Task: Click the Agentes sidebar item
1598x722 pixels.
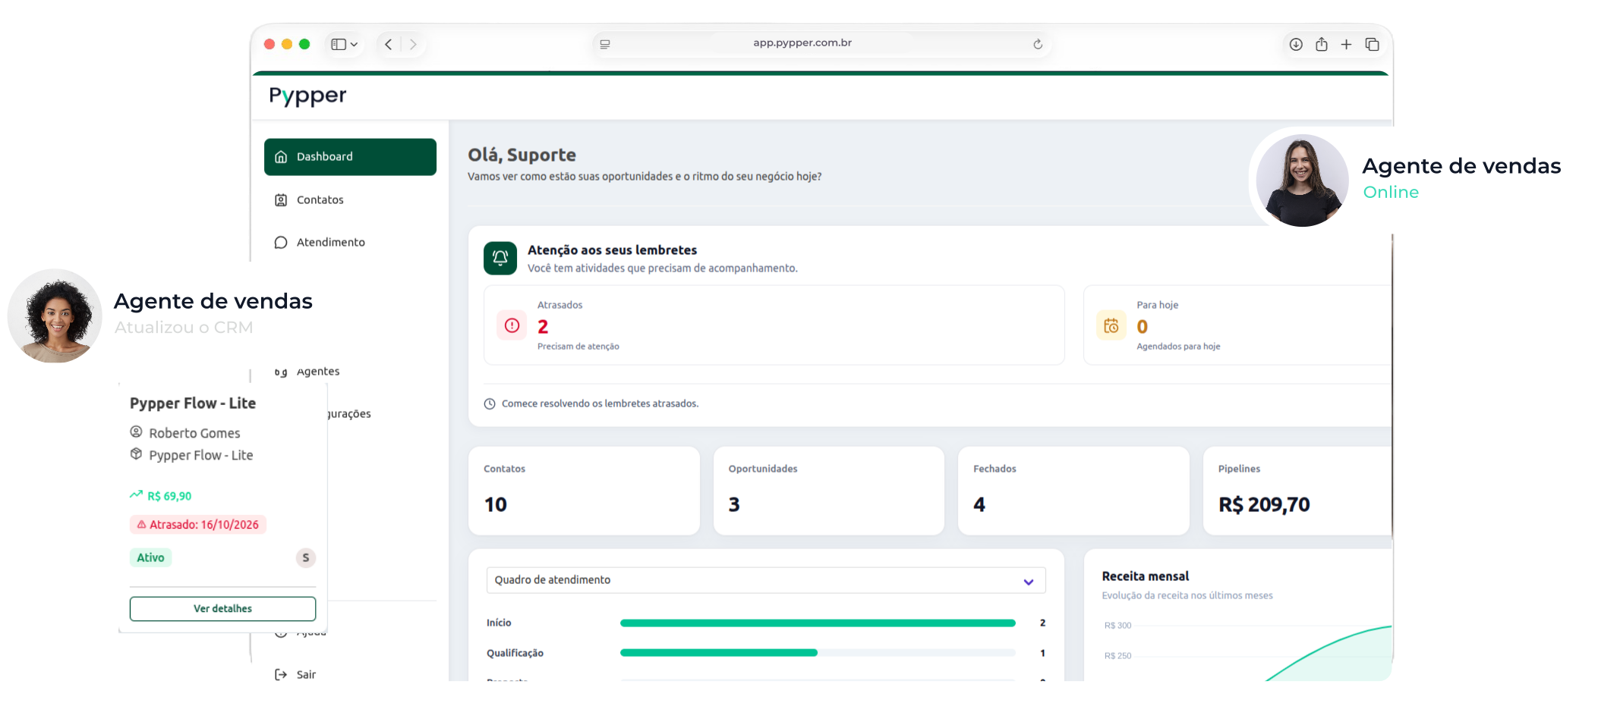Action: coord(318,372)
